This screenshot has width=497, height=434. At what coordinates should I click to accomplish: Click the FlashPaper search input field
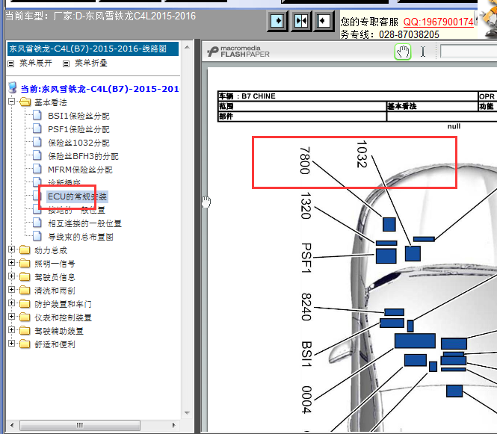click(x=469, y=52)
